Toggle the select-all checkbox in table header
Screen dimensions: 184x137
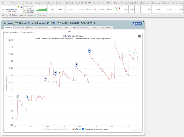point(3,3)
